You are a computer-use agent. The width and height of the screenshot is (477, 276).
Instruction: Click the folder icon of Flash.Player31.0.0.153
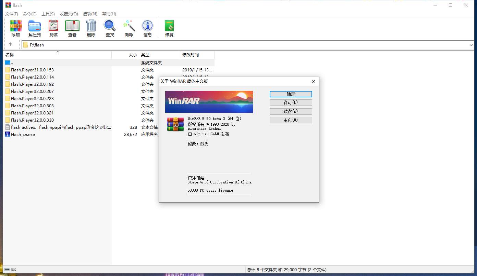tap(8, 70)
